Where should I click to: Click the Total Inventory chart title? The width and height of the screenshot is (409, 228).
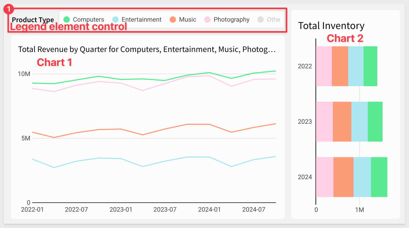(331, 26)
